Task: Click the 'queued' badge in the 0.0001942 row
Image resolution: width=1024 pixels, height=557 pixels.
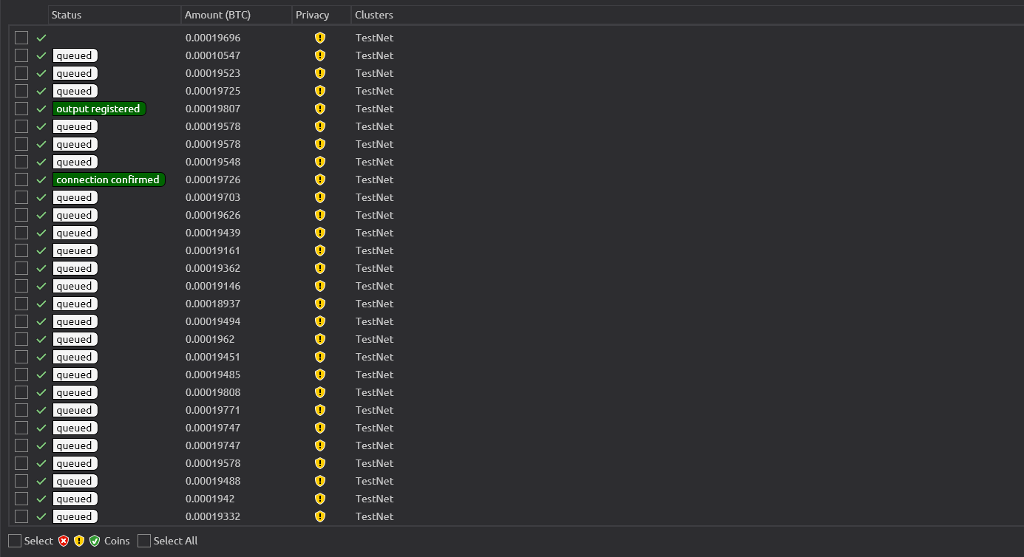Action: click(75, 499)
